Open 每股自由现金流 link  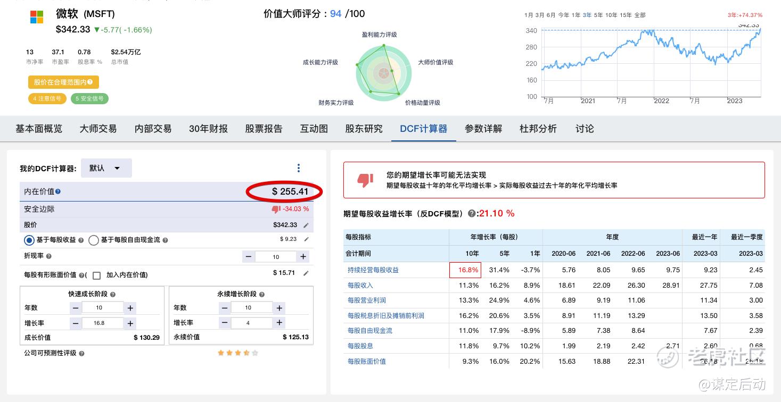coord(370,331)
